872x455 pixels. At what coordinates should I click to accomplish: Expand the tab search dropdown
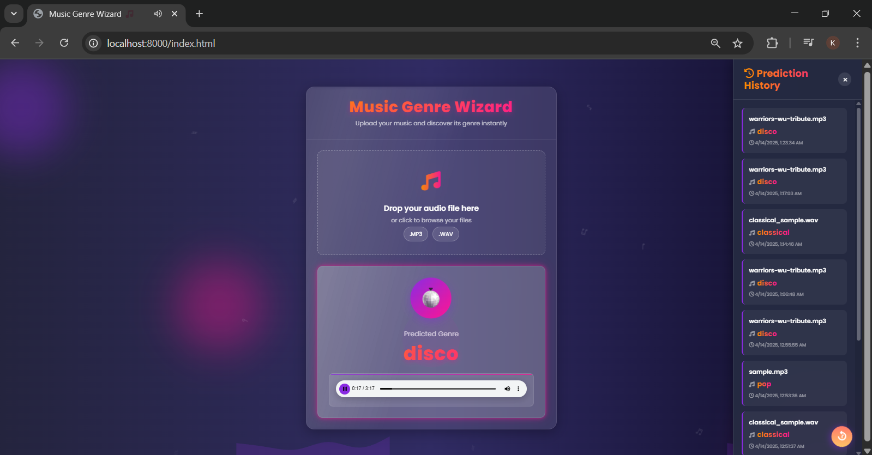tap(14, 14)
